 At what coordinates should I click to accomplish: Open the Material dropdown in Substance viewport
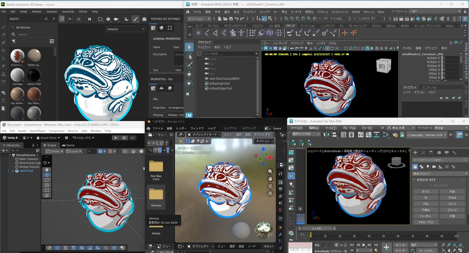click(x=125, y=29)
